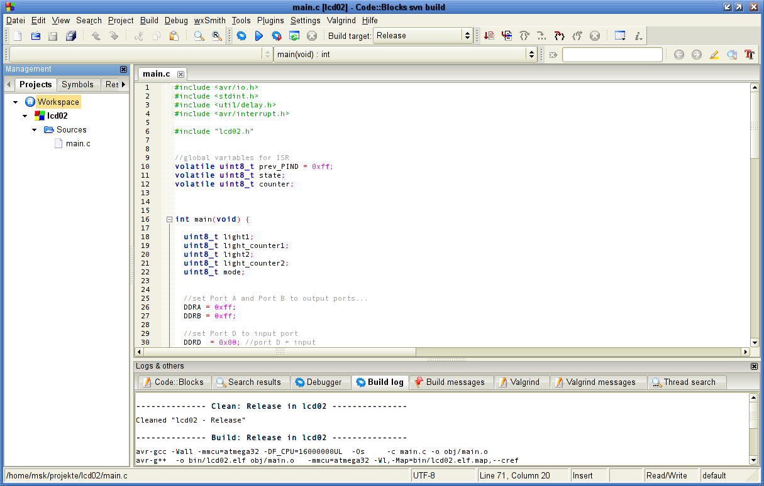Toggle highlight with the pencil marker icon
Image resolution: width=764 pixels, height=486 pixels.
pyautogui.click(x=714, y=55)
